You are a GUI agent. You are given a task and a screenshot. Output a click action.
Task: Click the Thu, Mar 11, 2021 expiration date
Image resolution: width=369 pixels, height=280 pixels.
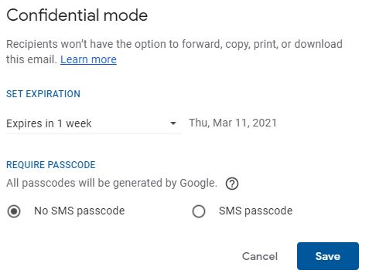coord(233,123)
